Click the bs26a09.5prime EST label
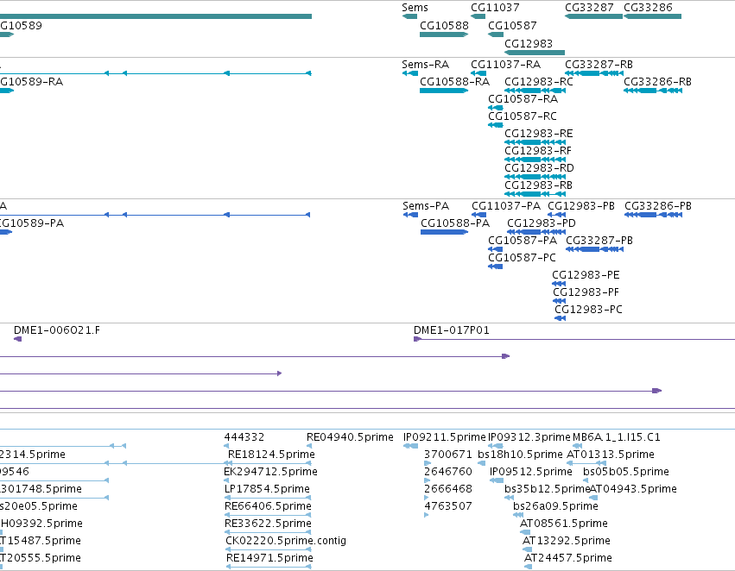Image resolution: width=735 pixels, height=571 pixels. (555, 506)
